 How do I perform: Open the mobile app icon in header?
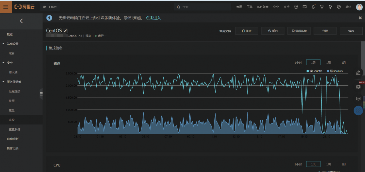[296, 7]
